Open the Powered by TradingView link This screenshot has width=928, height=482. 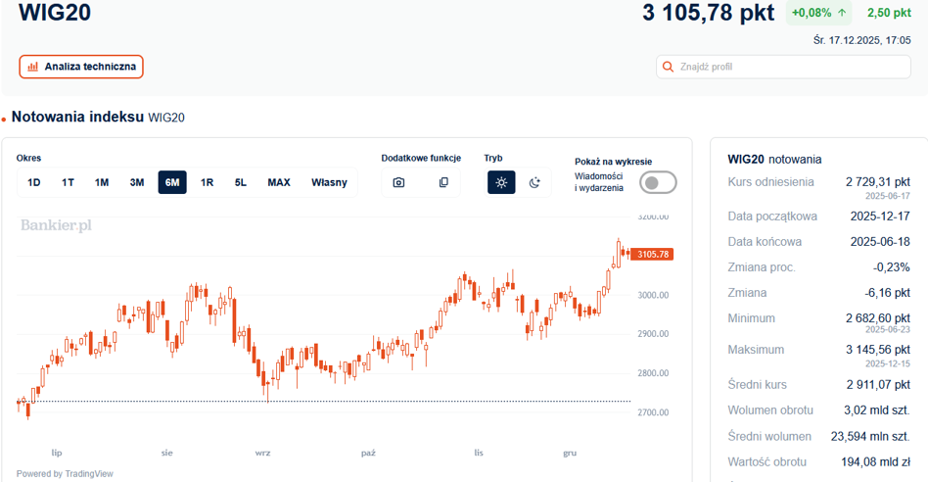point(65,474)
